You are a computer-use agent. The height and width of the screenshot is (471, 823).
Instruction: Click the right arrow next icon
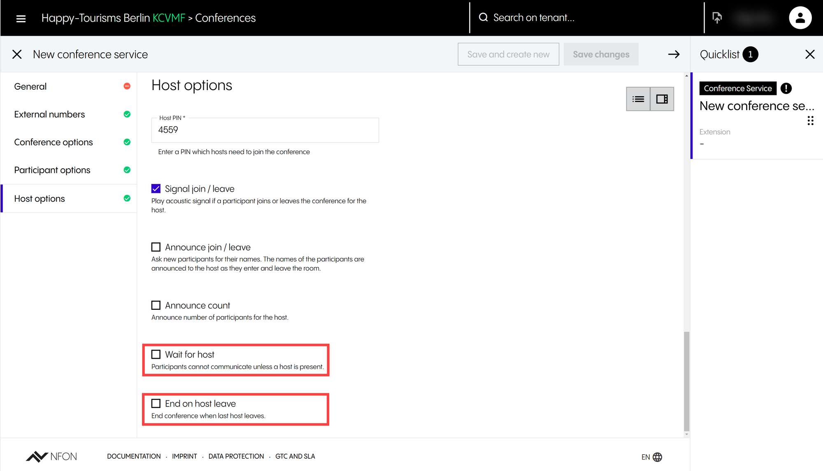click(x=674, y=54)
